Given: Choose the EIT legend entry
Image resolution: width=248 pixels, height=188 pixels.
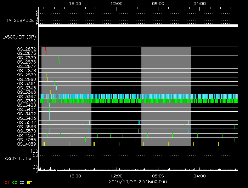Looking at the screenshot, I should pyautogui.click(x=30, y=182).
